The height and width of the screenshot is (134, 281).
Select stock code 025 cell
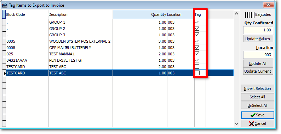[x=27, y=54]
